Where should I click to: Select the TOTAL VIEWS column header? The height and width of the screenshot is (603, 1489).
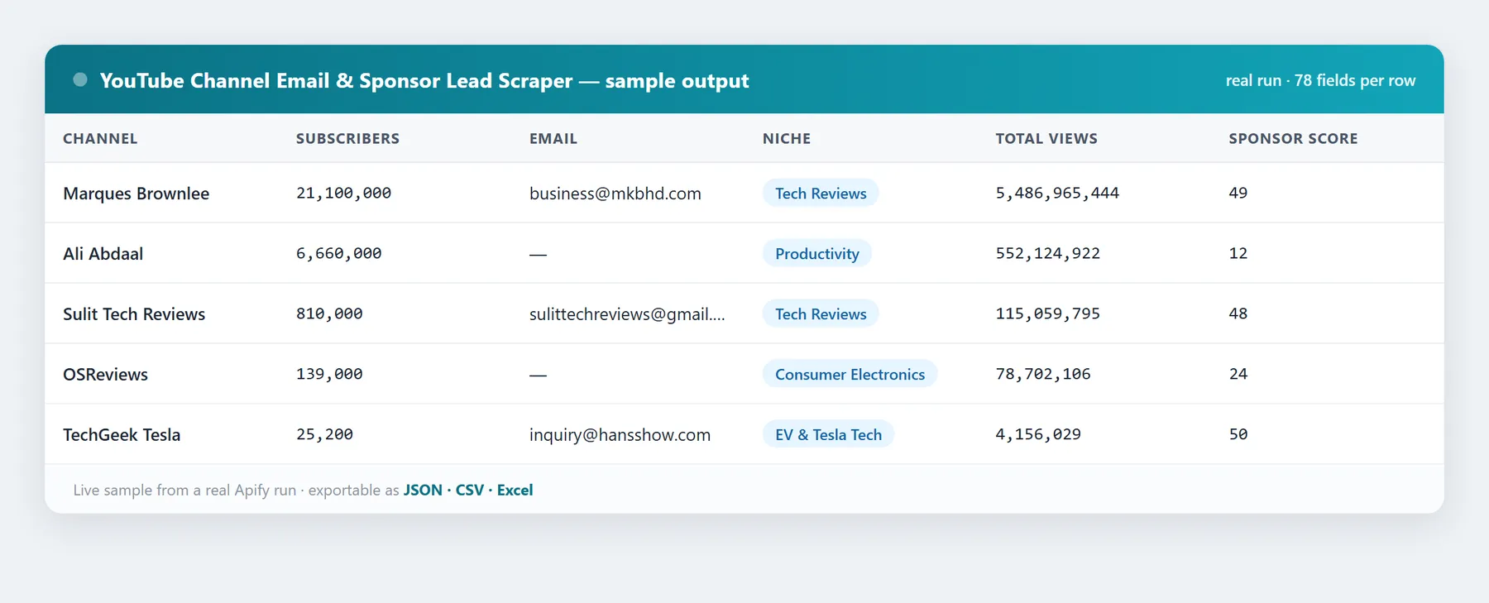click(1046, 138)
